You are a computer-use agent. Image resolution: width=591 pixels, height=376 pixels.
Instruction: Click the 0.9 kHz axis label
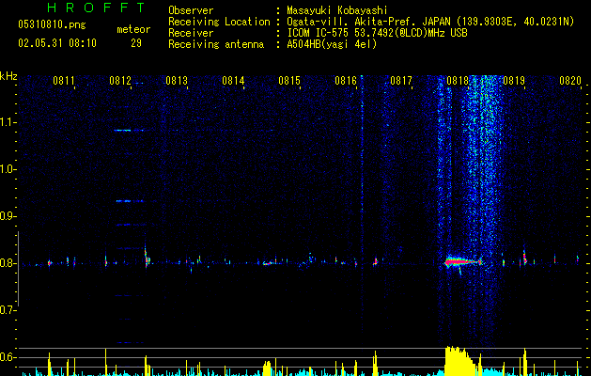(x=8, y=216)
